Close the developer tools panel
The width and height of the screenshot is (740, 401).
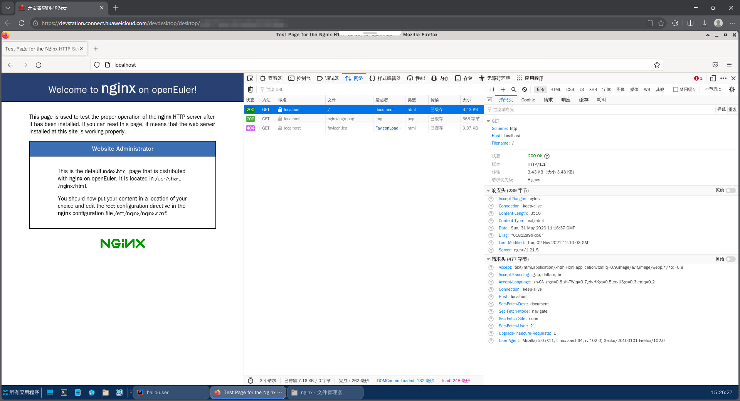point(733,78)
